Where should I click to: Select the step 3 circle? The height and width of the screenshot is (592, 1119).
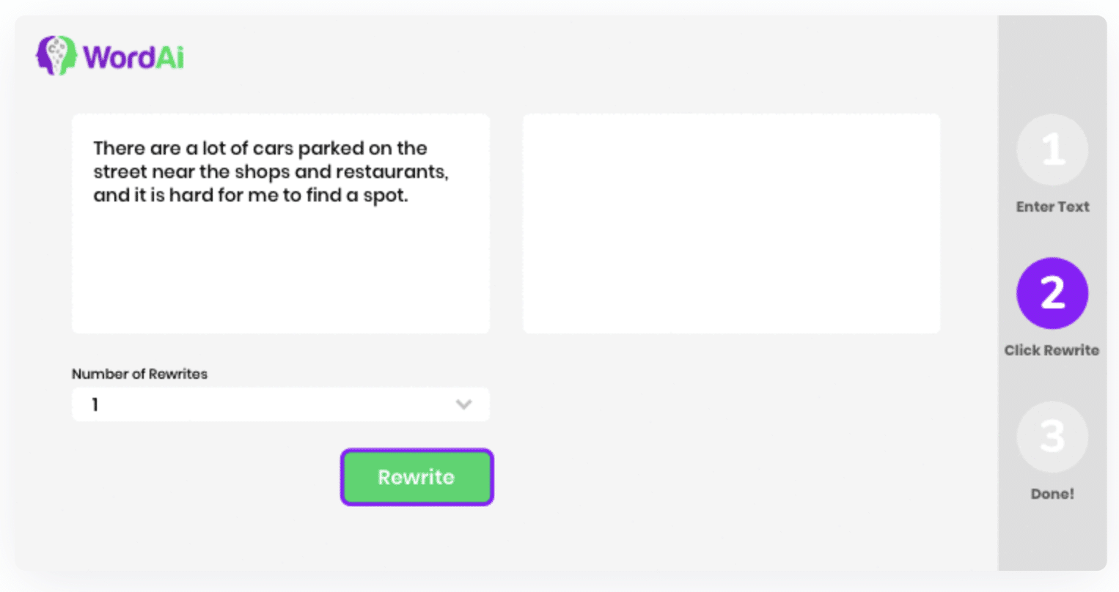point(1052,437)
